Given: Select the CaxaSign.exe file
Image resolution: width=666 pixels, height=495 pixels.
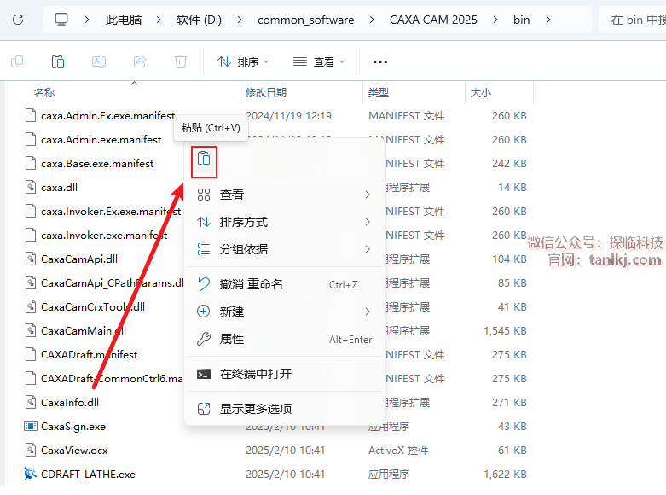Looking at the screenshot, I should pos(72,426).
